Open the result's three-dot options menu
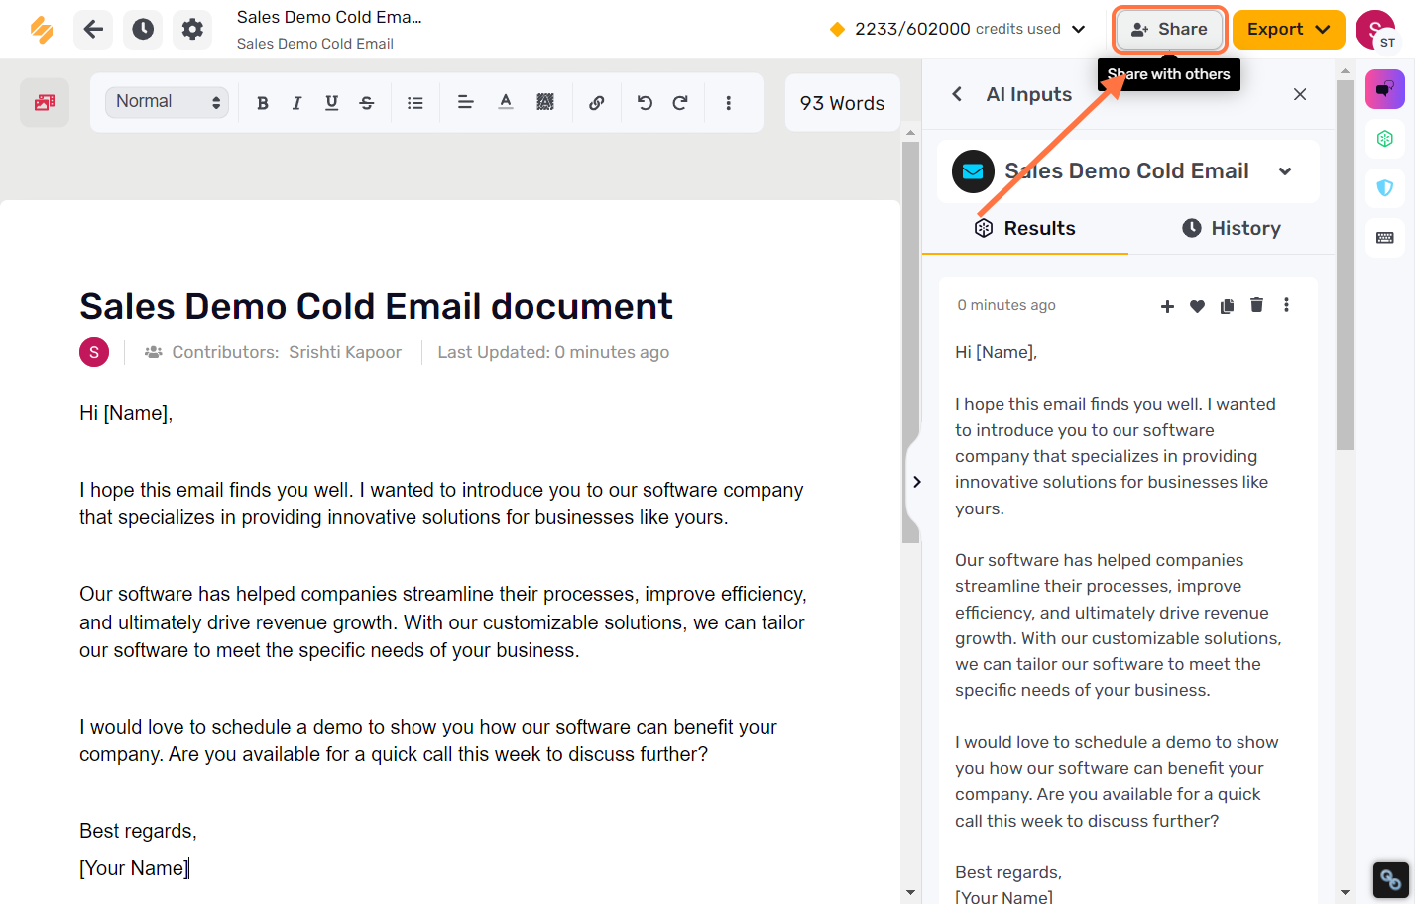 pyautogui.click(x=1286, y=305)
